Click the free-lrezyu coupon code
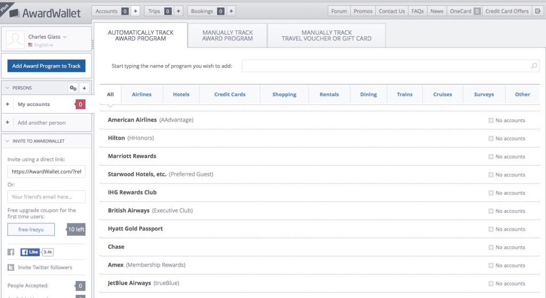 (x=31, y=229)
